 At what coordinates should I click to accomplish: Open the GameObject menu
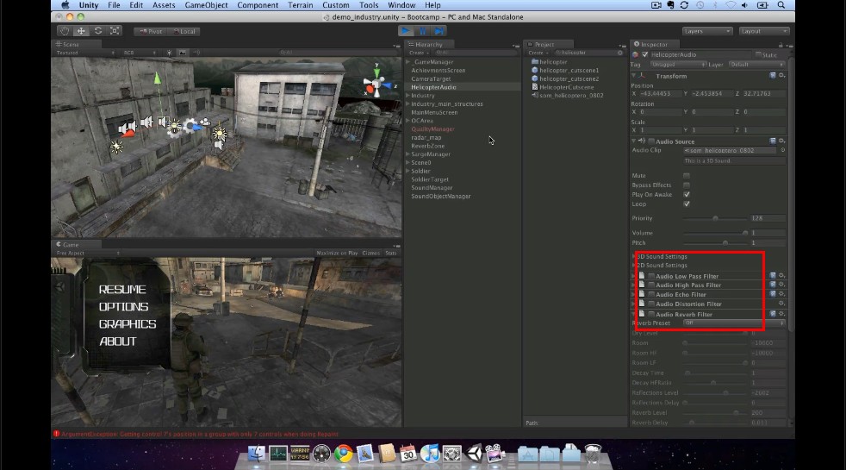point(206,5)
